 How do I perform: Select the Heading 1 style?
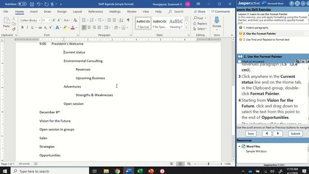[x=176, y=23]
